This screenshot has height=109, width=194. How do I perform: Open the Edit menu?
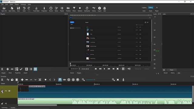tap(7, 4)
